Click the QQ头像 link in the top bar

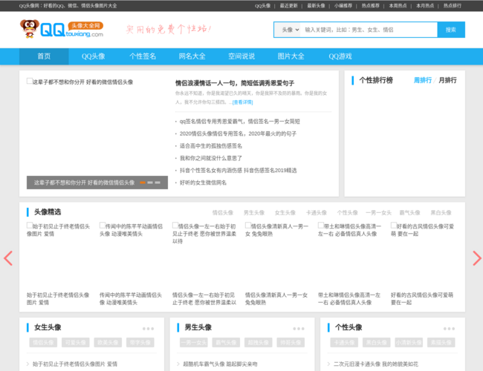coord(263,5)
